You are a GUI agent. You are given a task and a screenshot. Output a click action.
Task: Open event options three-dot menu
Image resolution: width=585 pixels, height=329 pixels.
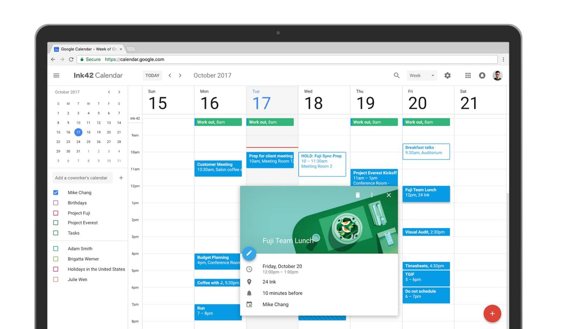372,195
